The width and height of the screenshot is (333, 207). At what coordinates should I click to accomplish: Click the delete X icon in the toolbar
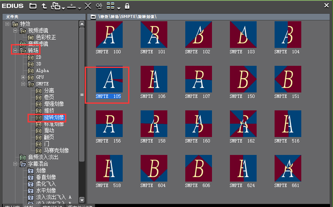coord(88,6)
